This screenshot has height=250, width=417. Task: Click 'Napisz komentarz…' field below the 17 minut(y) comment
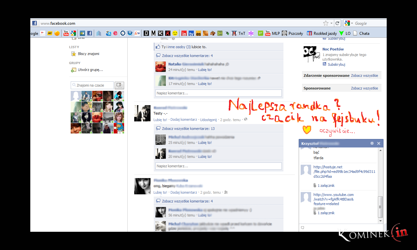pos(218,93)
